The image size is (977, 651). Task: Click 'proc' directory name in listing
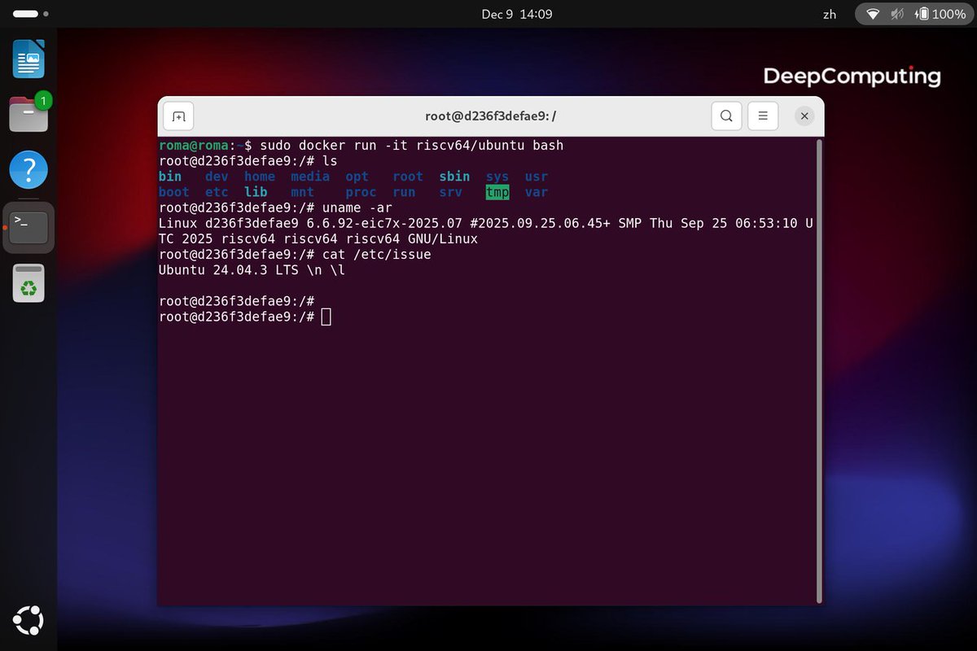[361, 192]
